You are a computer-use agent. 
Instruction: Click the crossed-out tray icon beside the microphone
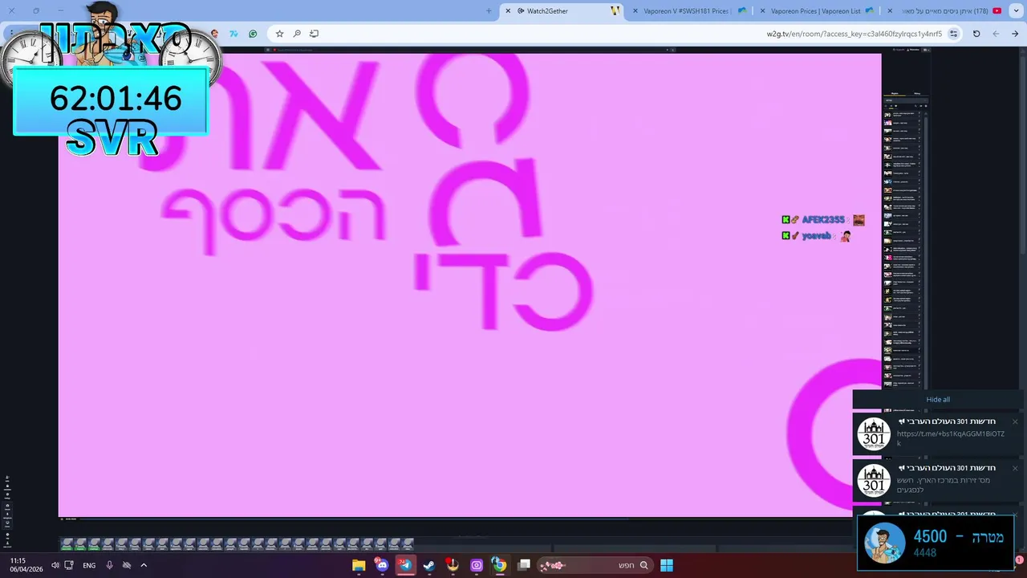[x=127, y=565]
